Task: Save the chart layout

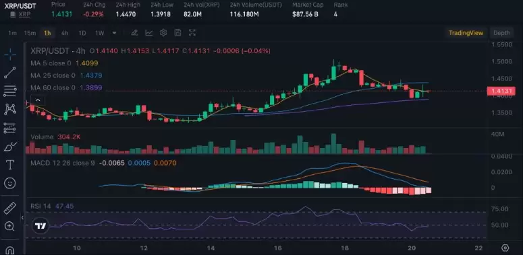Action: [177, 32]
